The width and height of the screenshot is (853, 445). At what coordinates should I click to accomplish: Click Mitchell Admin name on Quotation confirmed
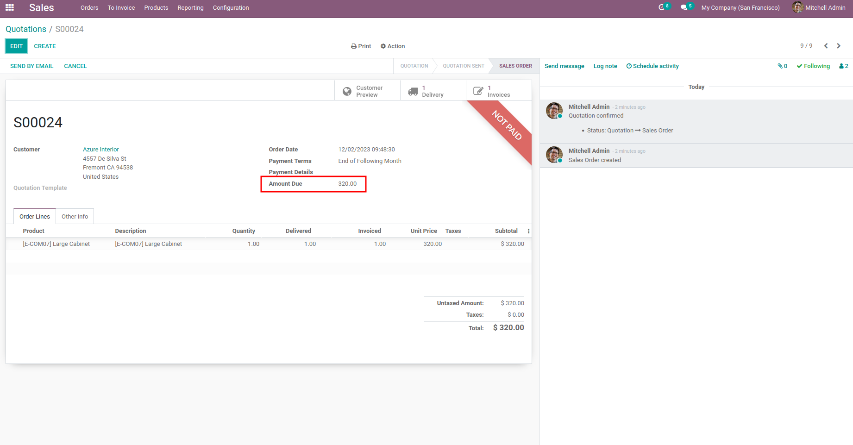pyautogui.click(x=589, y=107)
